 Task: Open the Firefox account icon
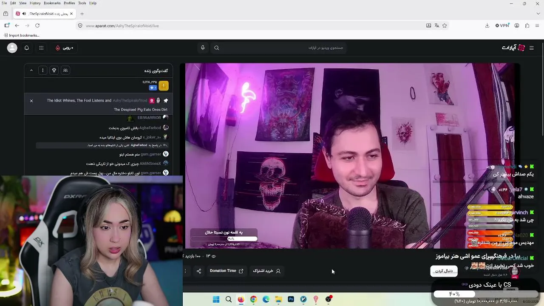click(x=517, y=25)
